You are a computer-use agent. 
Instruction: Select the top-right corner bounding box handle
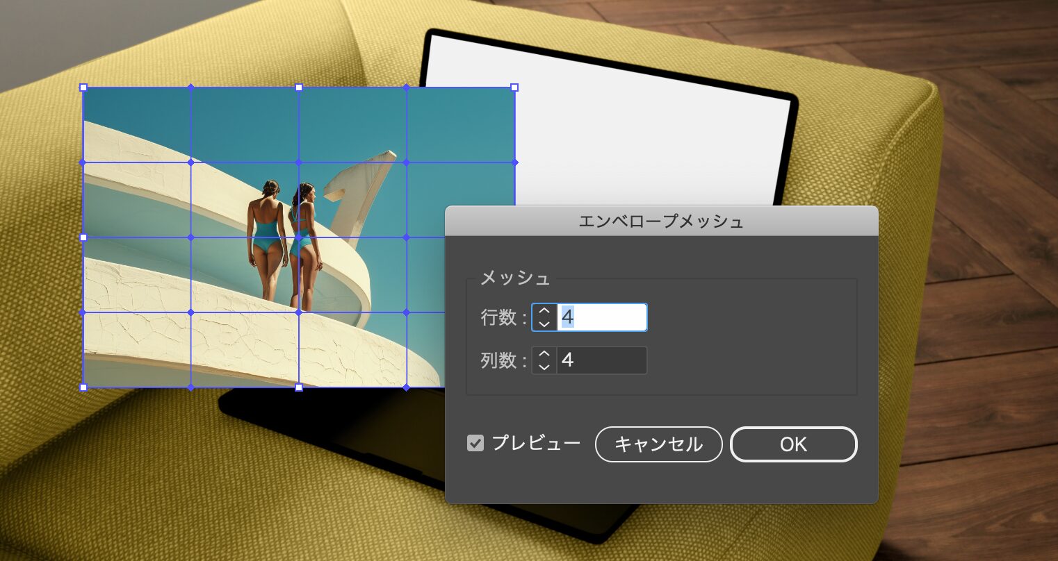[514, 87]
